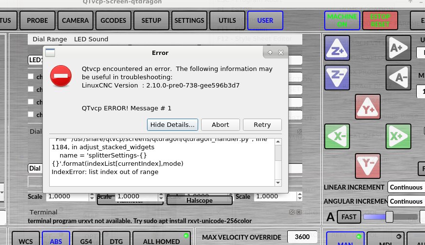Step the last Scale spinbox arrows
425x245 pixels.
point(299,196)
